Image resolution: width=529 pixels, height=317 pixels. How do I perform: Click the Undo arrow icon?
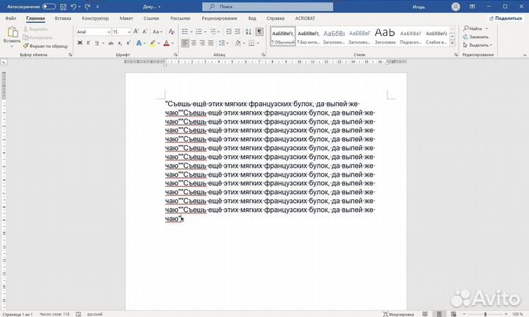73,7
